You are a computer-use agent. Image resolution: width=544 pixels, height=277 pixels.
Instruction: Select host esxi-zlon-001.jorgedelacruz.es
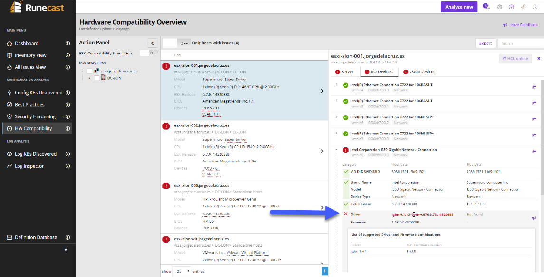[x=244, y=90]
